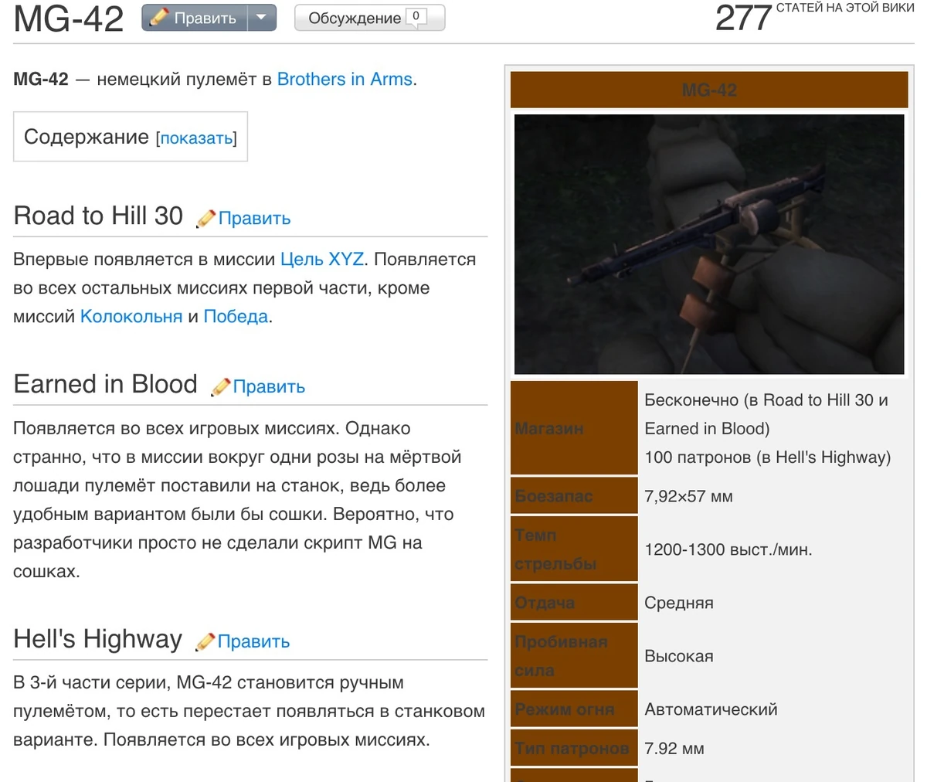
Task: Open the Brothers in Arms link
Action: click(x=343, y=79)
